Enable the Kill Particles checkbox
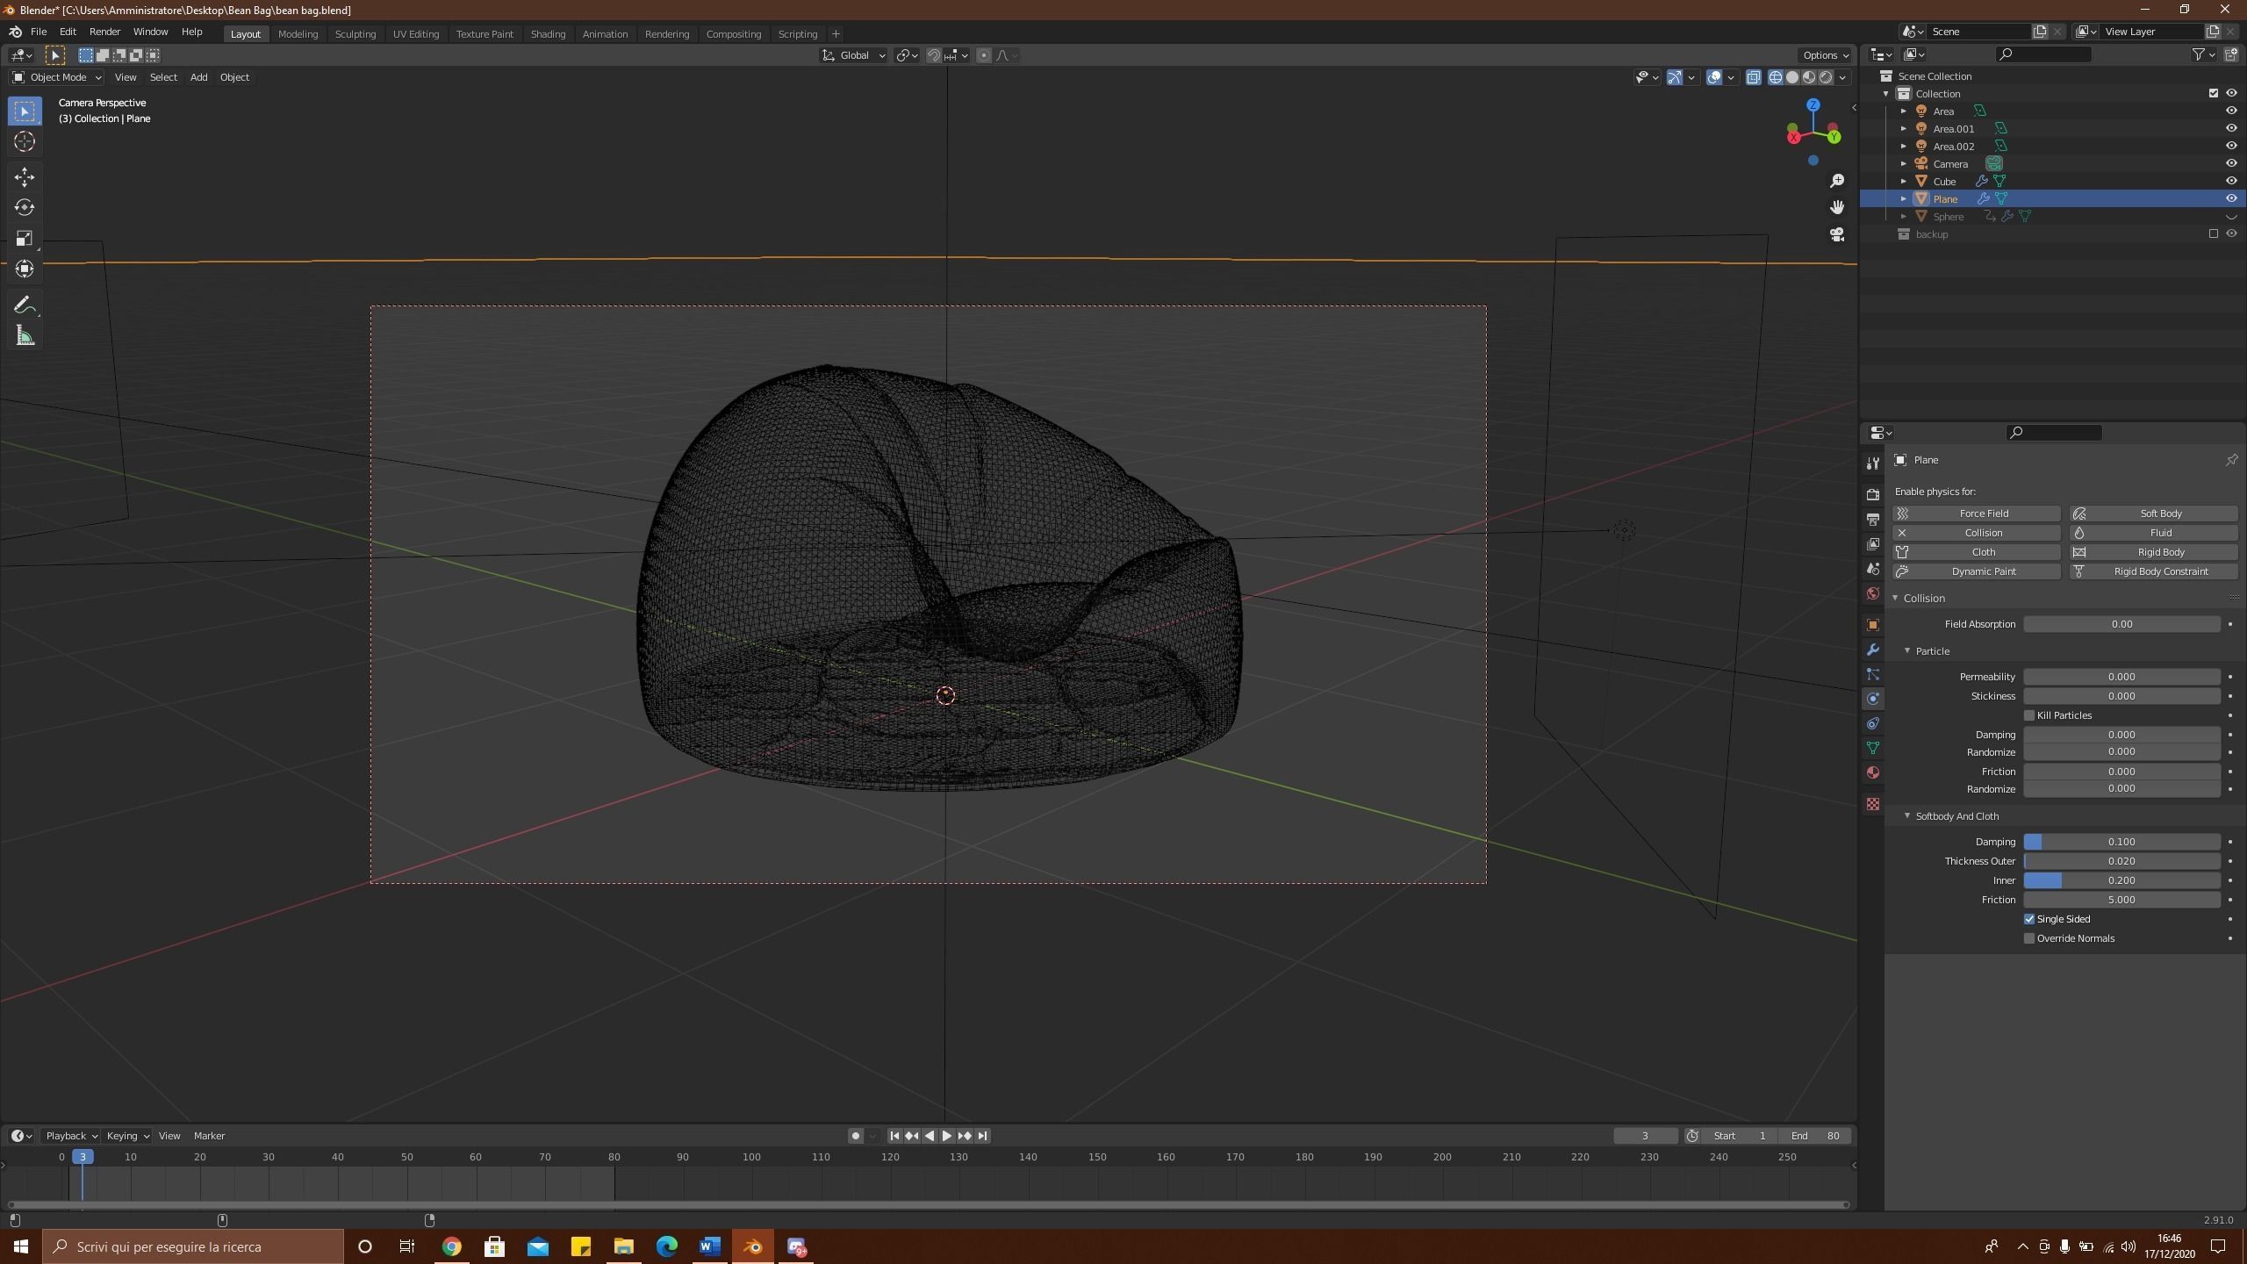Image resolution: width=2247 pixels, height=1264 pixels. (2029, 715)
